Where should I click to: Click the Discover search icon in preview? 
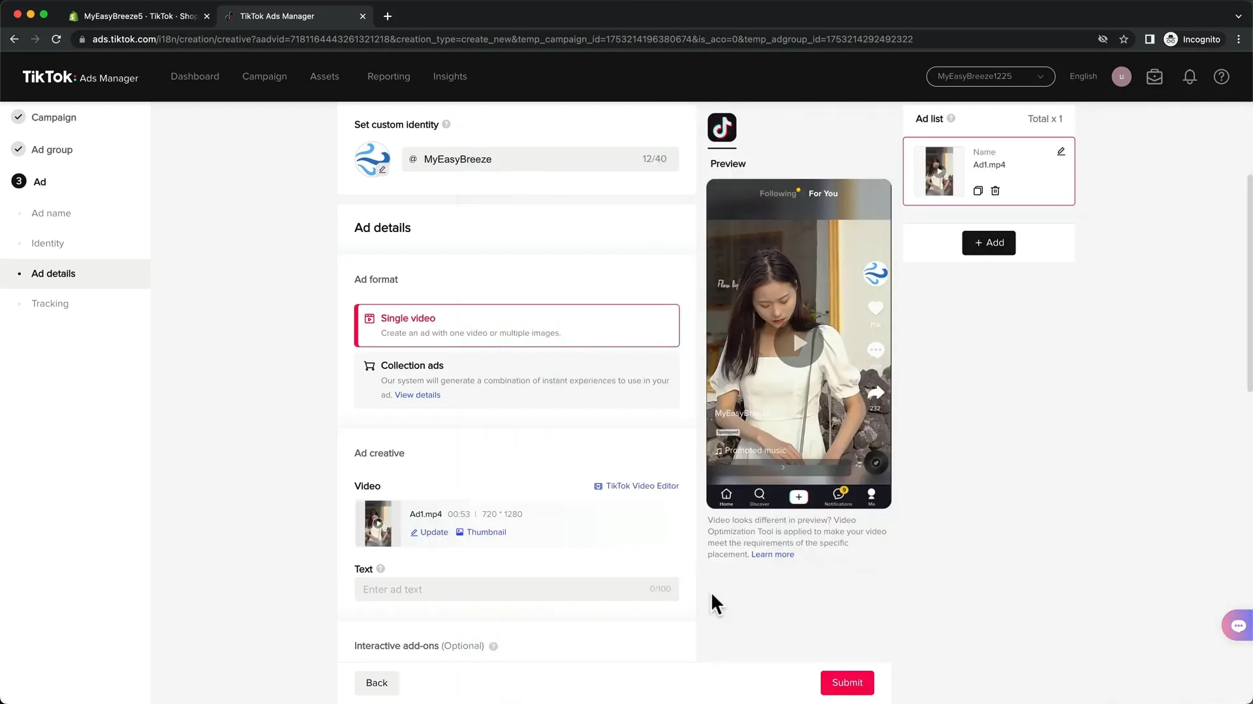coord(760,497)
